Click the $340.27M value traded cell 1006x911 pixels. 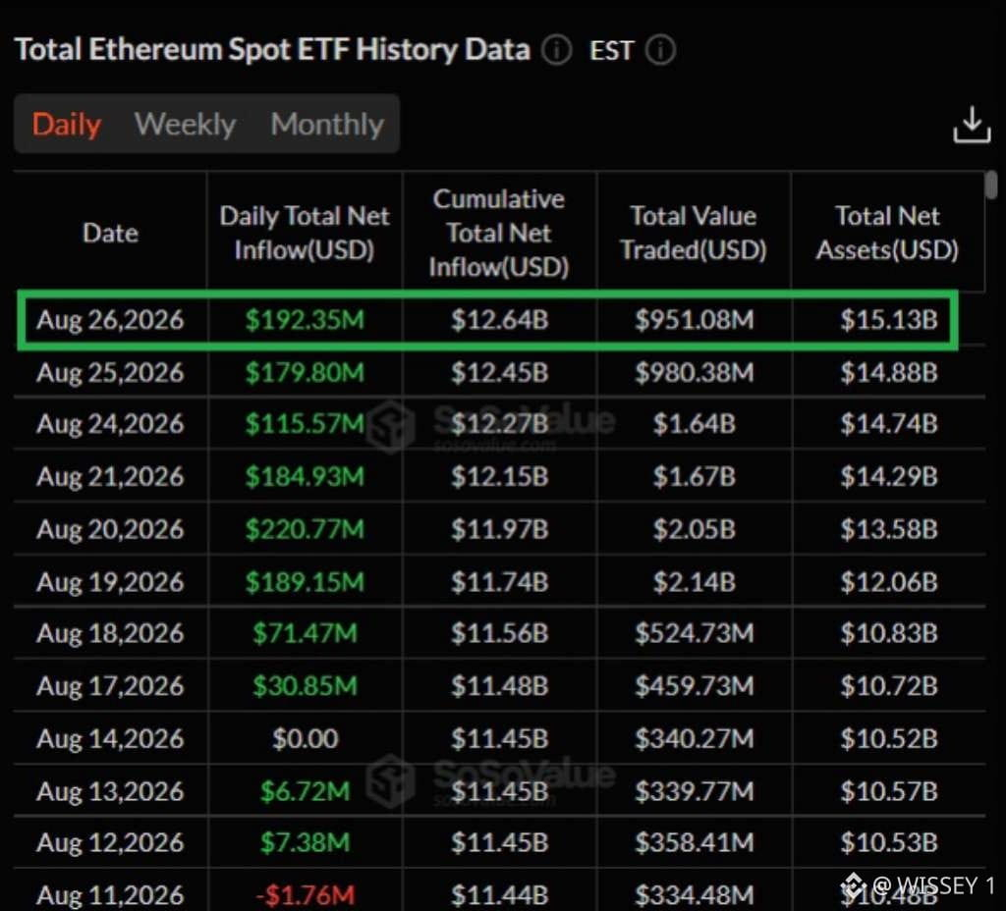click(695, 738)
